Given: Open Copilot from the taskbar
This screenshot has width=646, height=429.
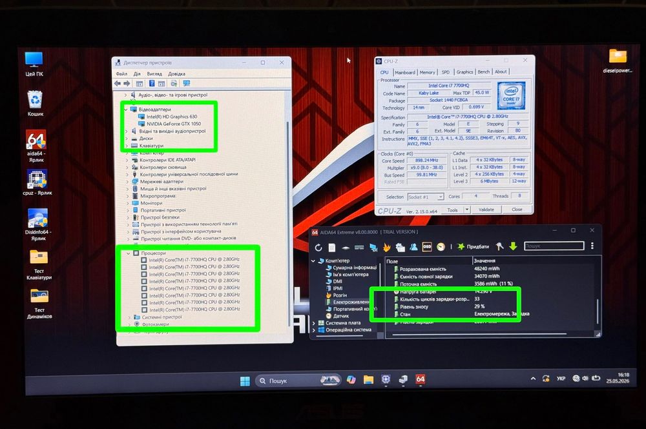Looking at the screenshot, I should (x=351, y=379).
